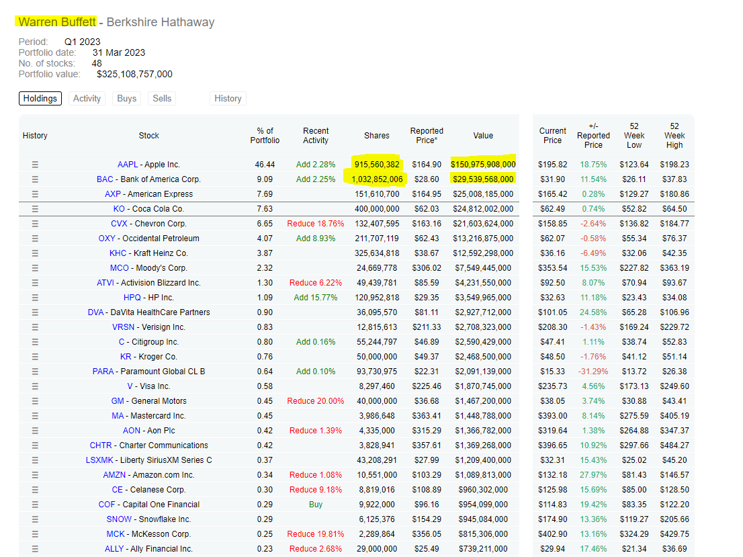Open the Sells tab

click(x=162, y=99)
